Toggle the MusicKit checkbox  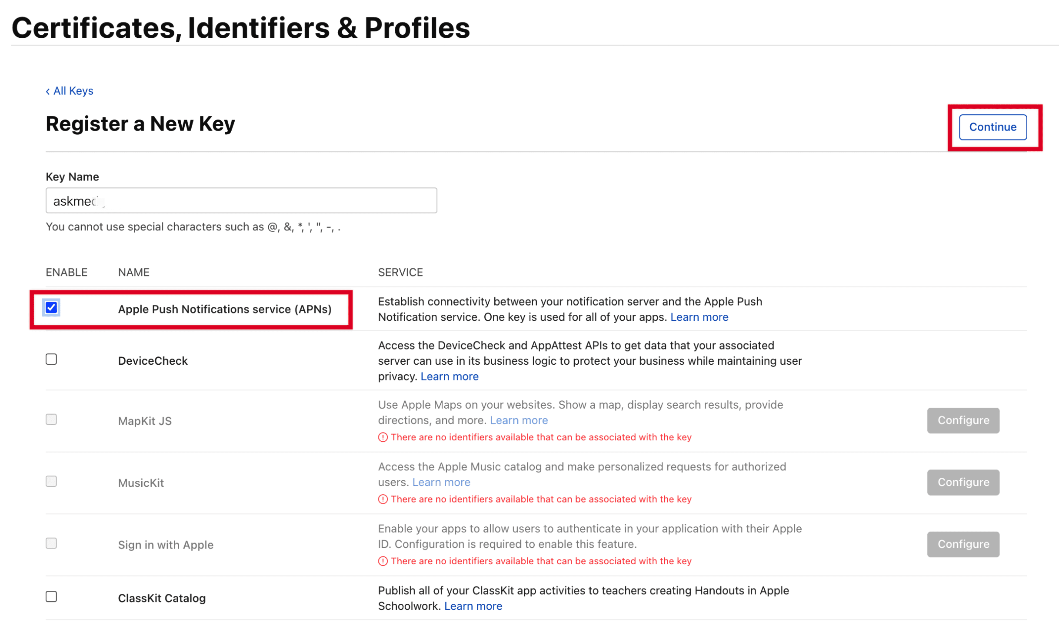[51, 481]
